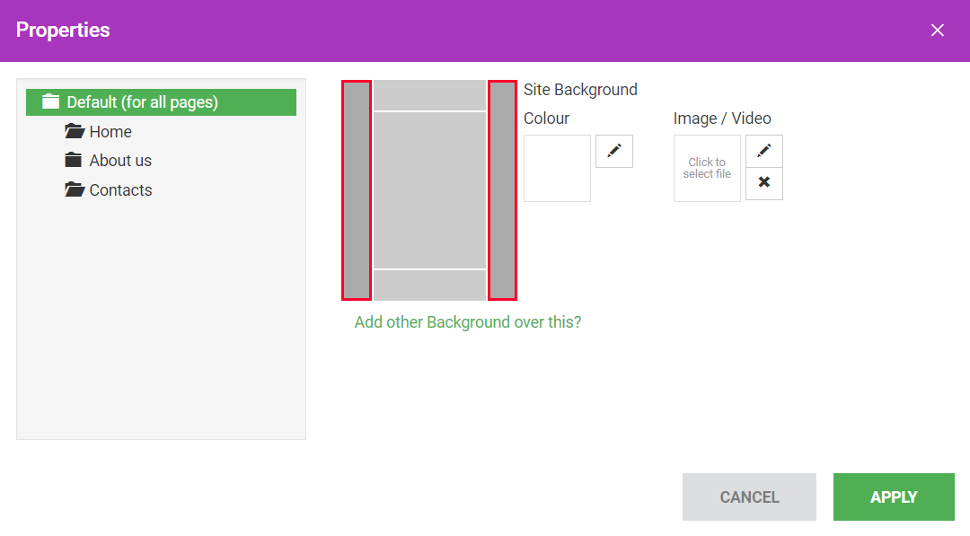Click 'Add other Background over this?' link

tap(468, 322)
